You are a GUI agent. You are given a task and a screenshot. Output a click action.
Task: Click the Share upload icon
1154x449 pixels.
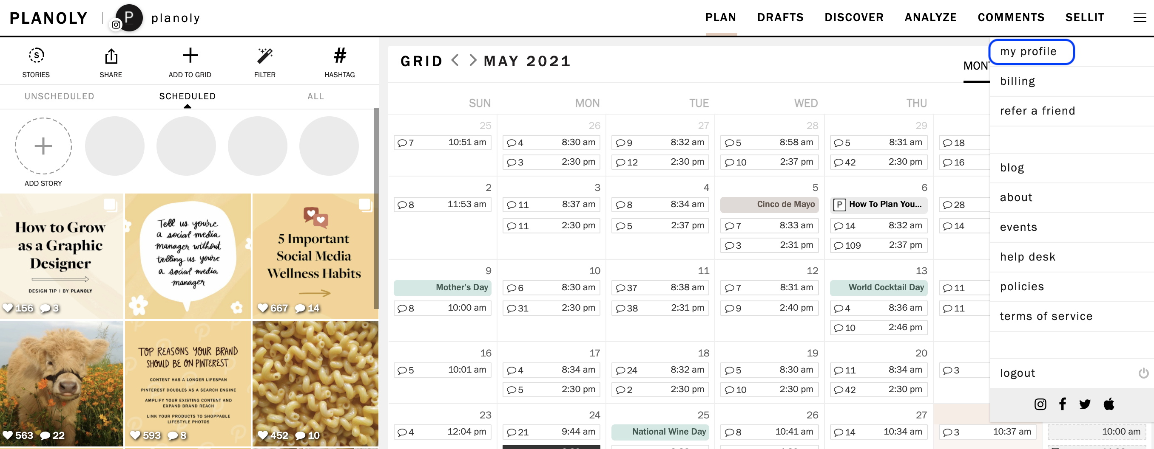coord(111,56)
